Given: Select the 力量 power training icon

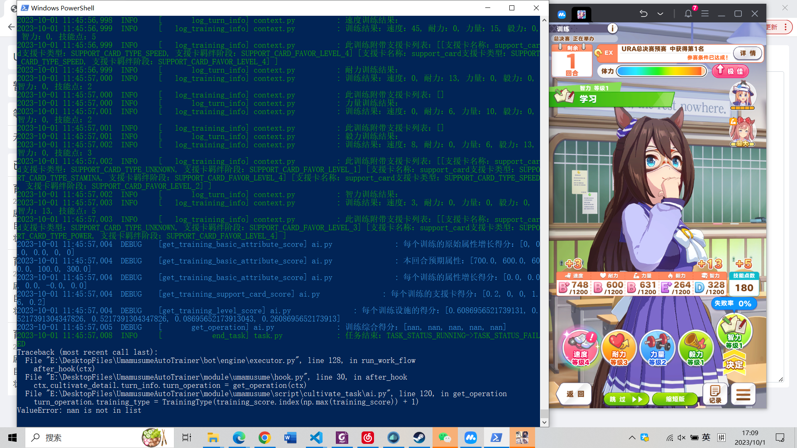Looking at the screenshot, I should pyautogui.click(x=658, y=348).
